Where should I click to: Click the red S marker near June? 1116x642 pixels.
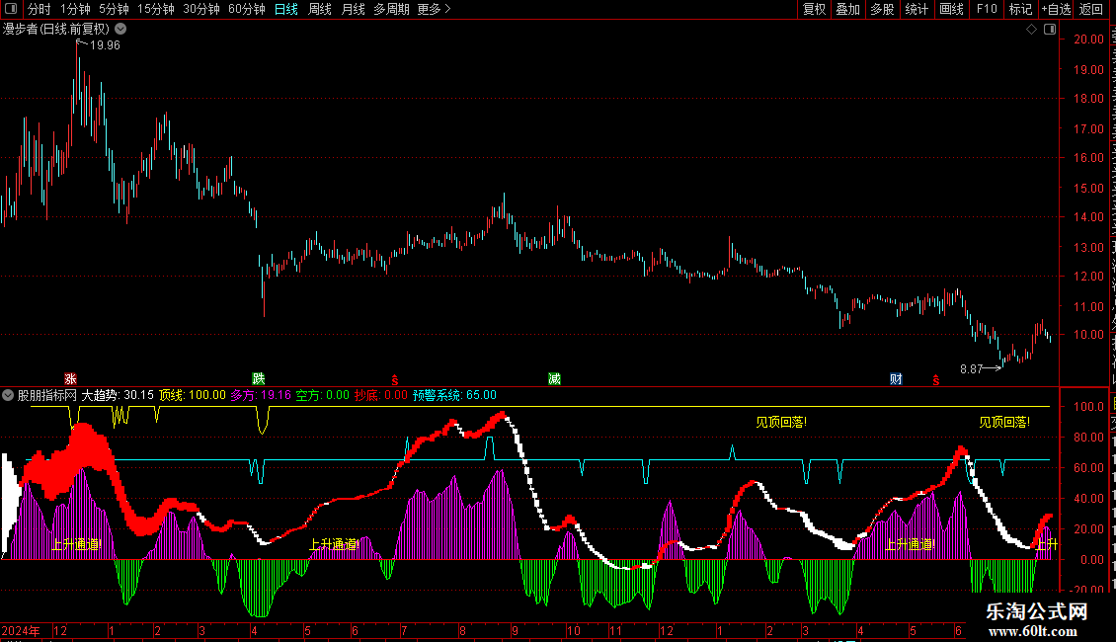tap(936, 381)
